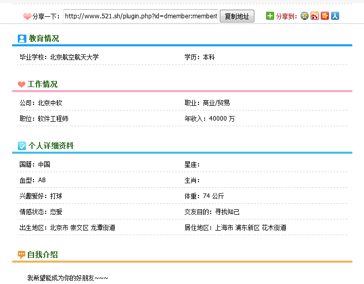Click the relationship status 恋爱
The width and height of the screenshot is (364, 284).
coord(56,212)
